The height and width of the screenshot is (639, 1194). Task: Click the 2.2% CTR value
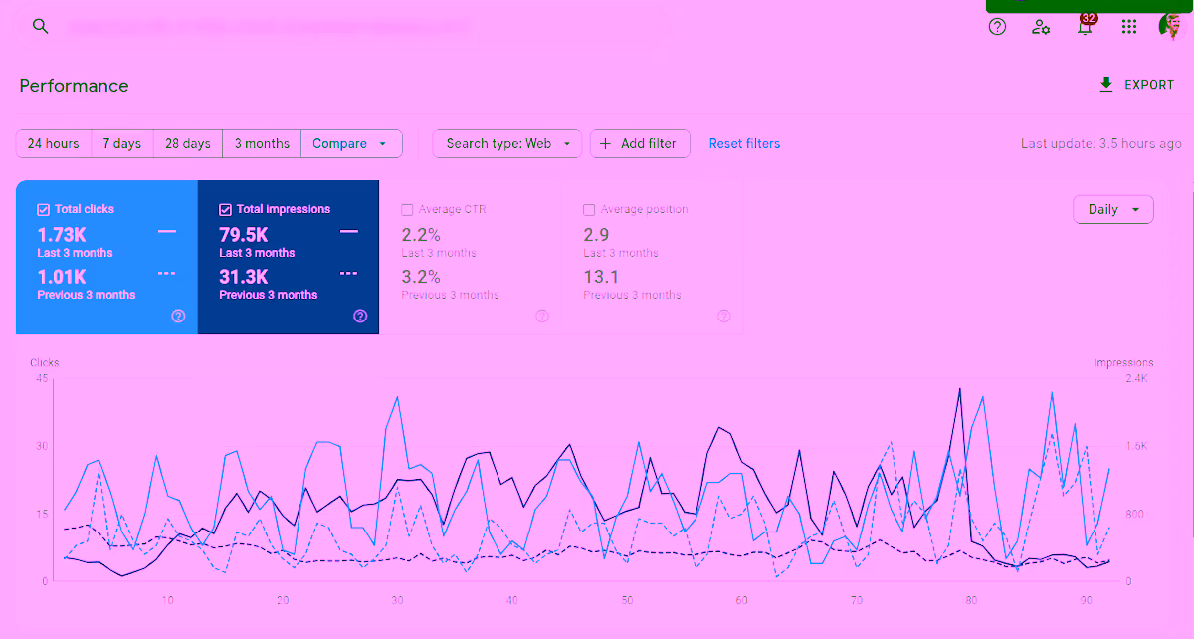click(x=421, y=235)
